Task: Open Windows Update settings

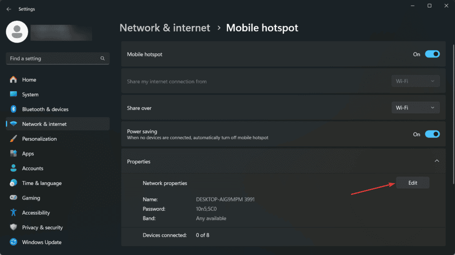Action: pyautogui.click(x=58, y=242)
